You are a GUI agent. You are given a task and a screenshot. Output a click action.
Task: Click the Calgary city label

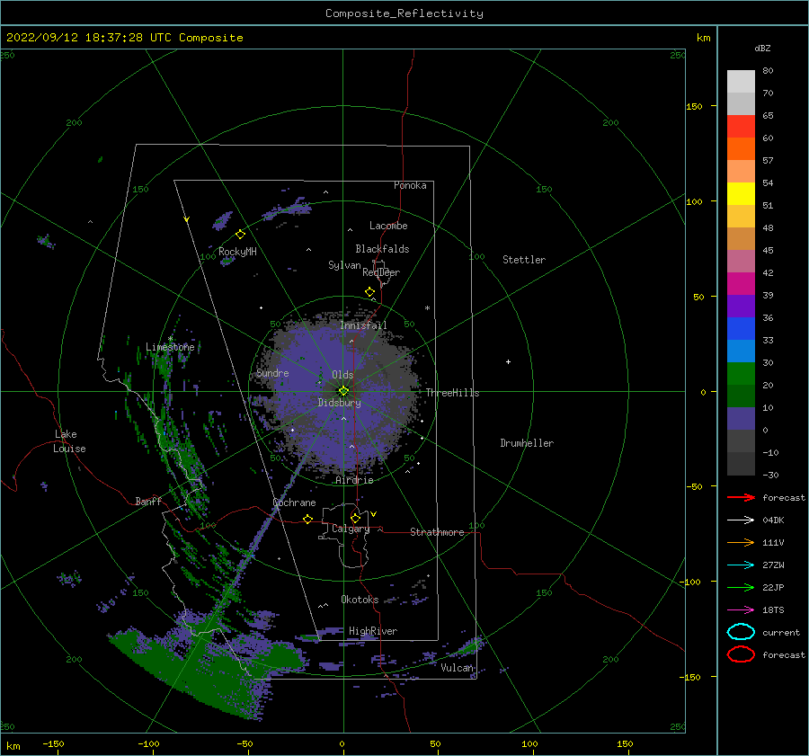pyautogui.click(x=351, y=529)
